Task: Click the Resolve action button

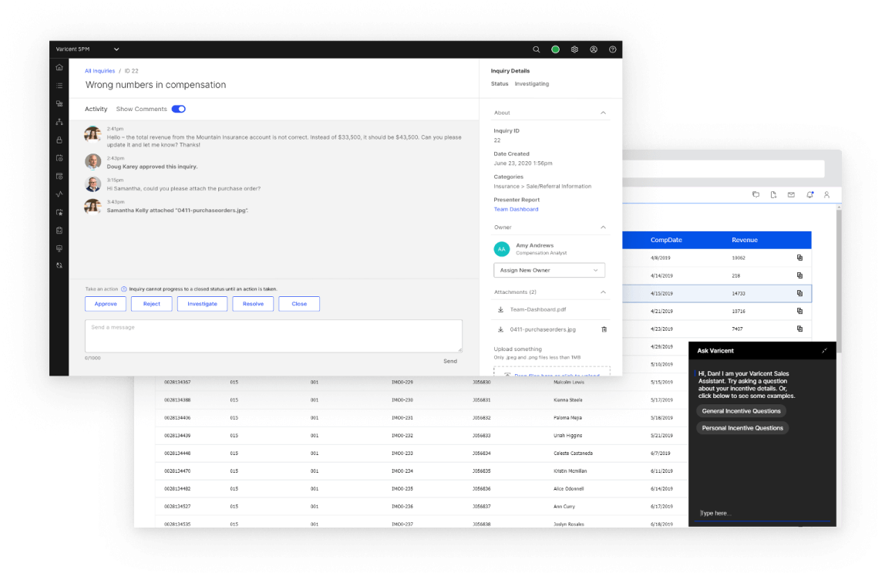Action: [x=253, y=304]
